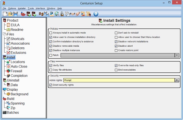Viewport: 183px width, 120px height.
Task: Expand the Patch combo box arrow
Action: (x=177, y=55)
